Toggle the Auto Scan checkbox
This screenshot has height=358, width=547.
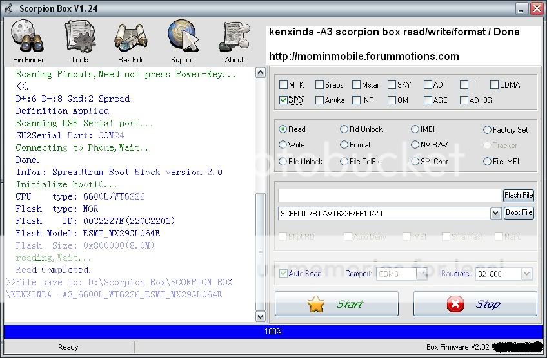[283, 274]
